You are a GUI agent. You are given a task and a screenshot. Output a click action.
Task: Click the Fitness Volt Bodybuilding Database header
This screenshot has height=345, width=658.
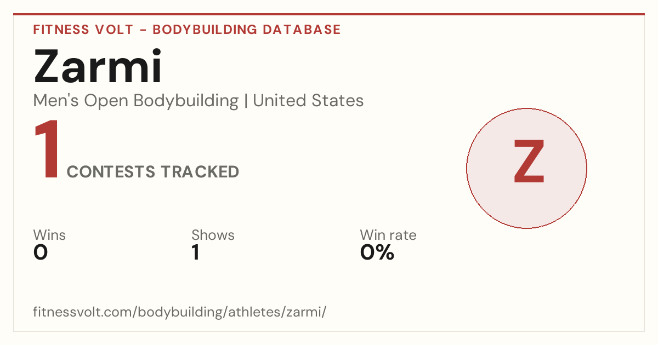[187, 30]
